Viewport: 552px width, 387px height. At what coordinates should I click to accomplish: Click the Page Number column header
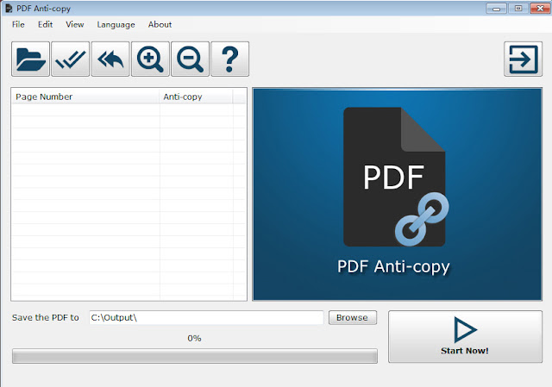pos(86,97)
